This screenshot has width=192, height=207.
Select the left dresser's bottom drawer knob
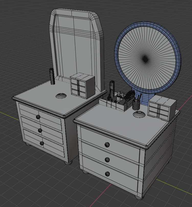coord(42,143)
